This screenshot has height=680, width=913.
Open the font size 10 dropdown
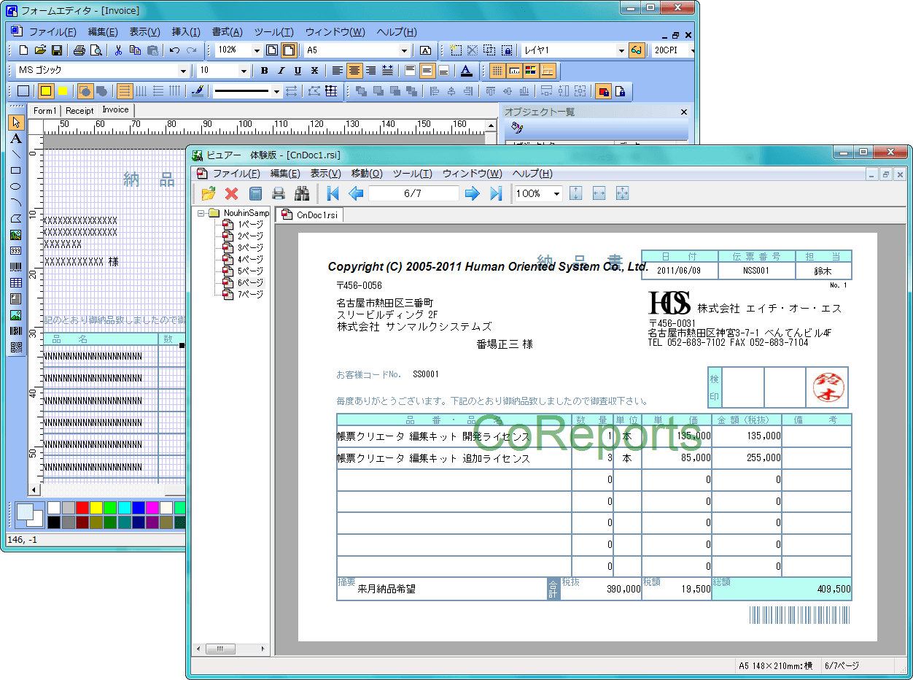pyautogui.click(x=244, y=71)
